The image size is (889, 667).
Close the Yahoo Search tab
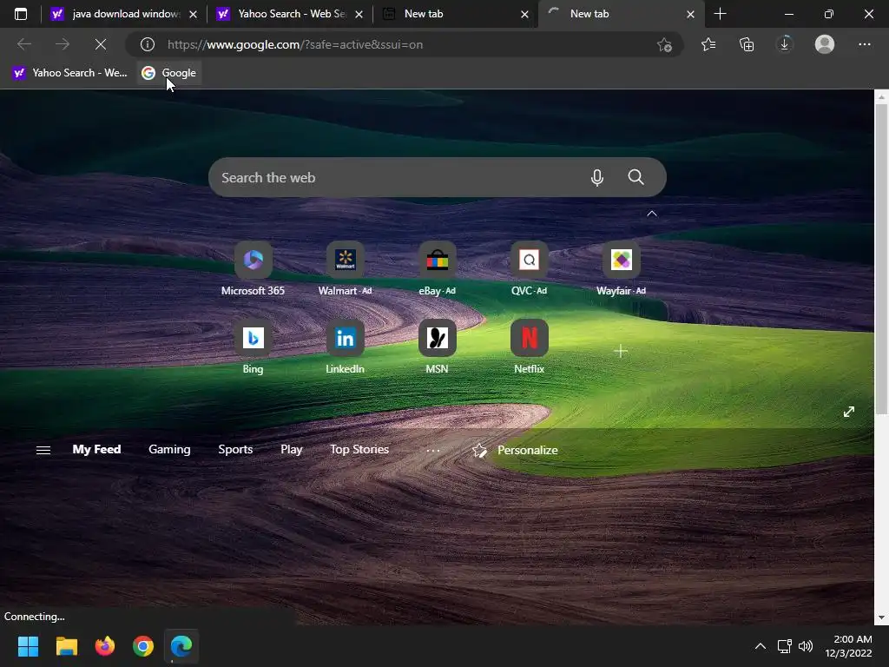[x=359, y=14]
